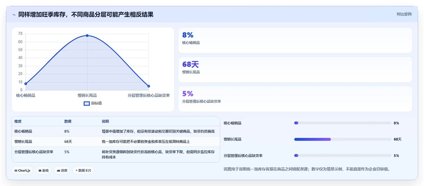Click the 慢销长尾品 table row cell
Viewport: 424px width, 186px height.
coord(23,142)
